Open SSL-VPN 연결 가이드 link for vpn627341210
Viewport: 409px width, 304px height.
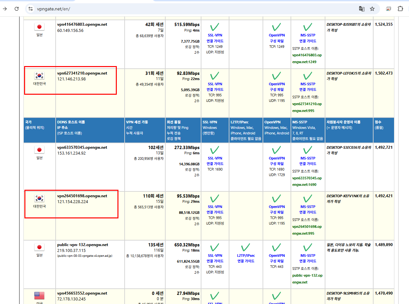coord(215,87)
